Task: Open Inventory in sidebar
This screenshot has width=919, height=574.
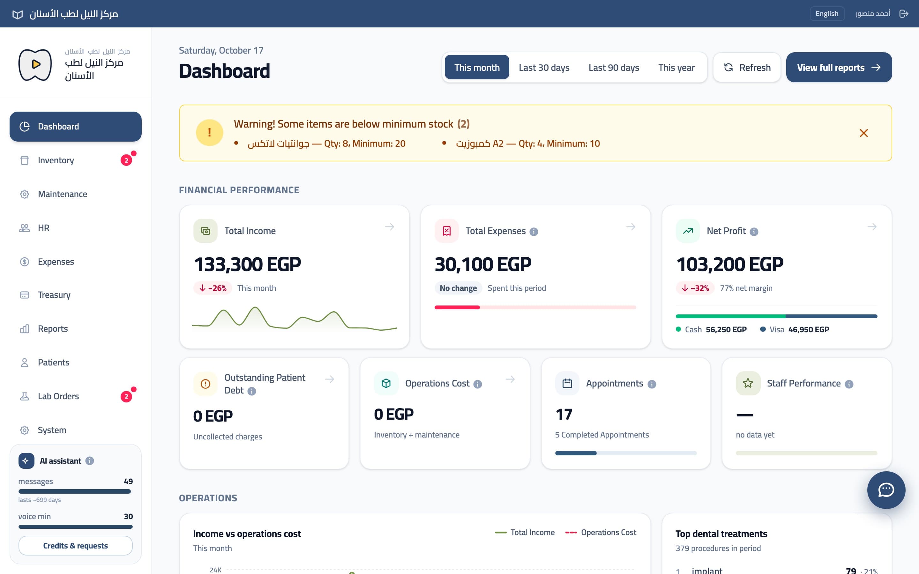Action: pyautogui.click(x=75, y=160)
